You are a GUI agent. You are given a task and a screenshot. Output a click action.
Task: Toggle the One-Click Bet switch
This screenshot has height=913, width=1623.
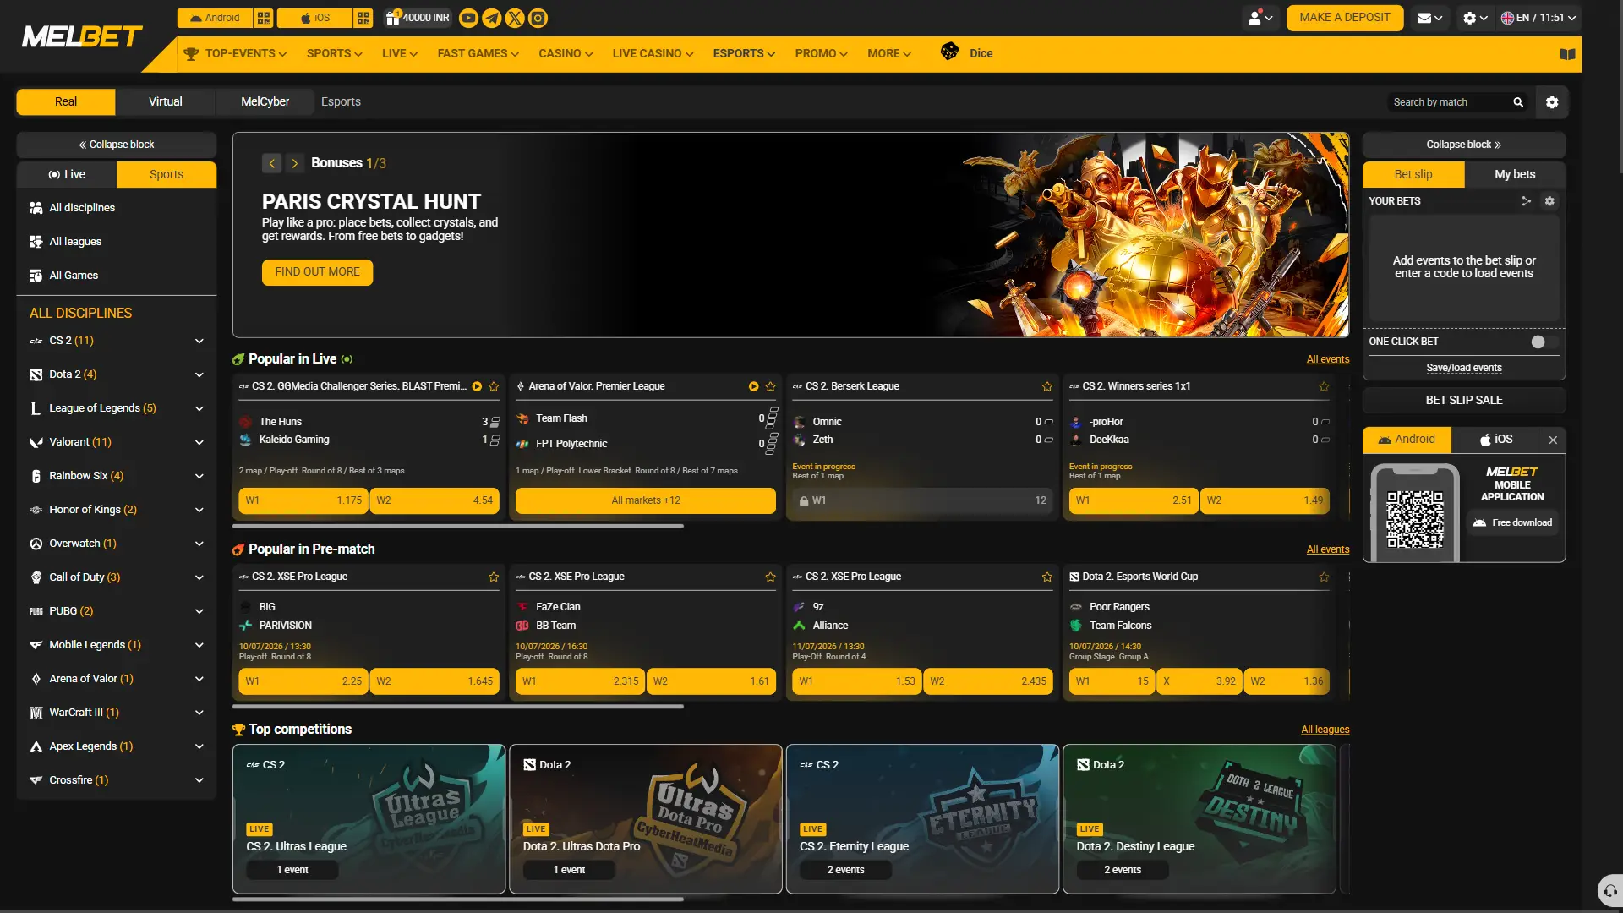coord(1544,342)
